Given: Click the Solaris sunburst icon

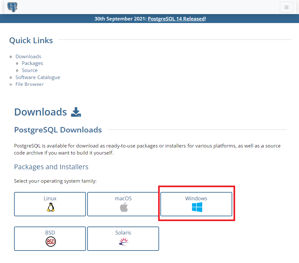Looking at the screenshot, I should point(124,242).
